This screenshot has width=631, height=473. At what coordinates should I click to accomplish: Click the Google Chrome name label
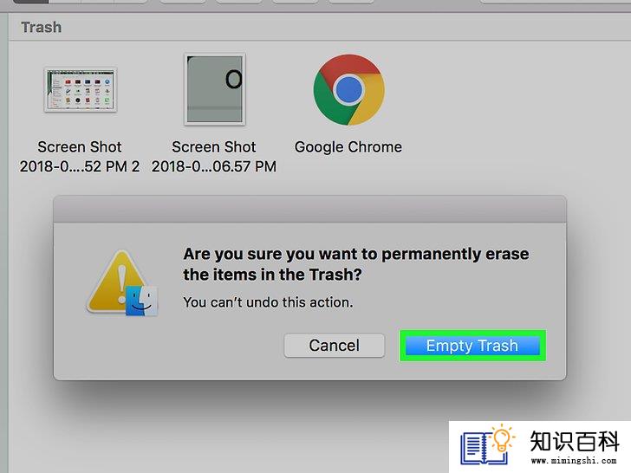[x=348, y=147]
